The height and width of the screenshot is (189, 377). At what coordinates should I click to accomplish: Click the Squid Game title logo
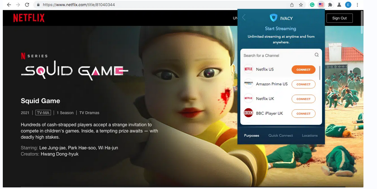[75, 70]
